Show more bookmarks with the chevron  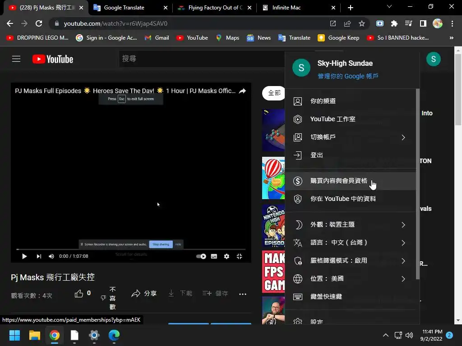[451, 38]
